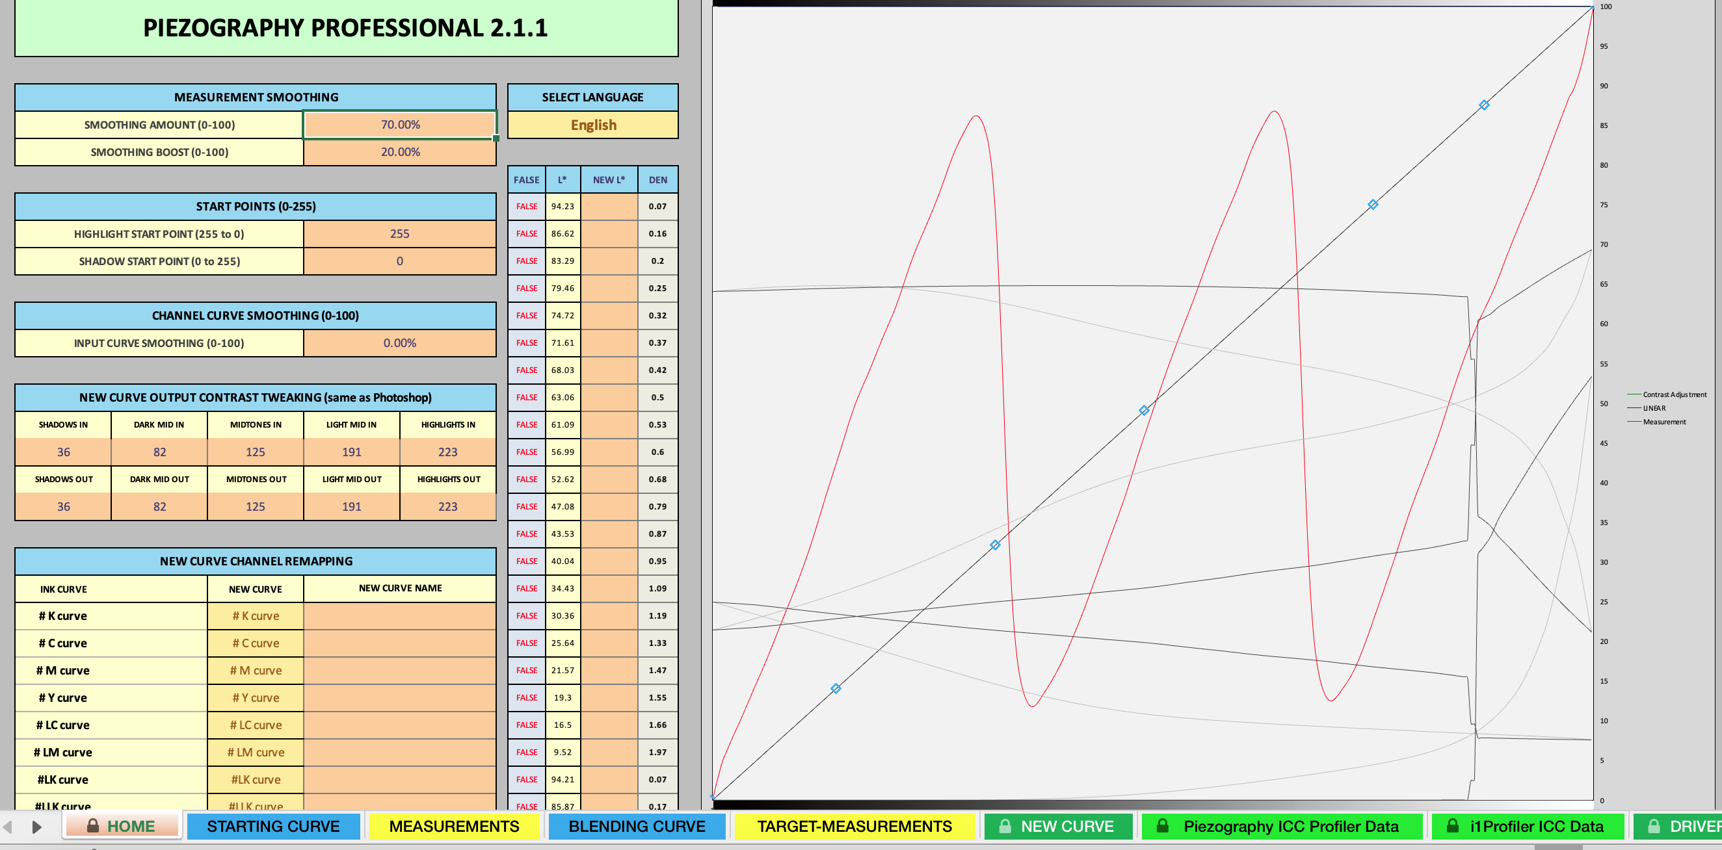Image resolution: width=1722 pixels, height=850 pixels.
Task: Select Light Mid In value 191
Action: click(352, 452)
